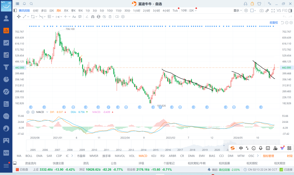The width and height of the screenshot is (294, 175).
Task: Select the magnet snap drawing tool
Action: pyautogui.click(x=93, y=17)
